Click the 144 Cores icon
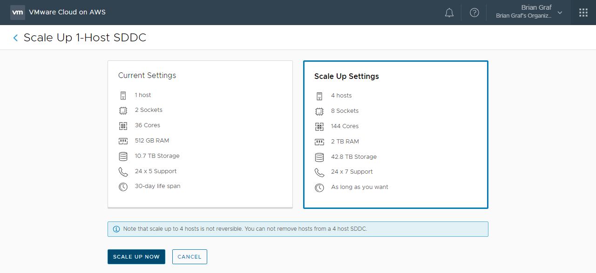The image size is (596, 273). coord(319,126)
